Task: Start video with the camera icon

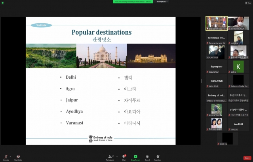Action: point(18,156)
